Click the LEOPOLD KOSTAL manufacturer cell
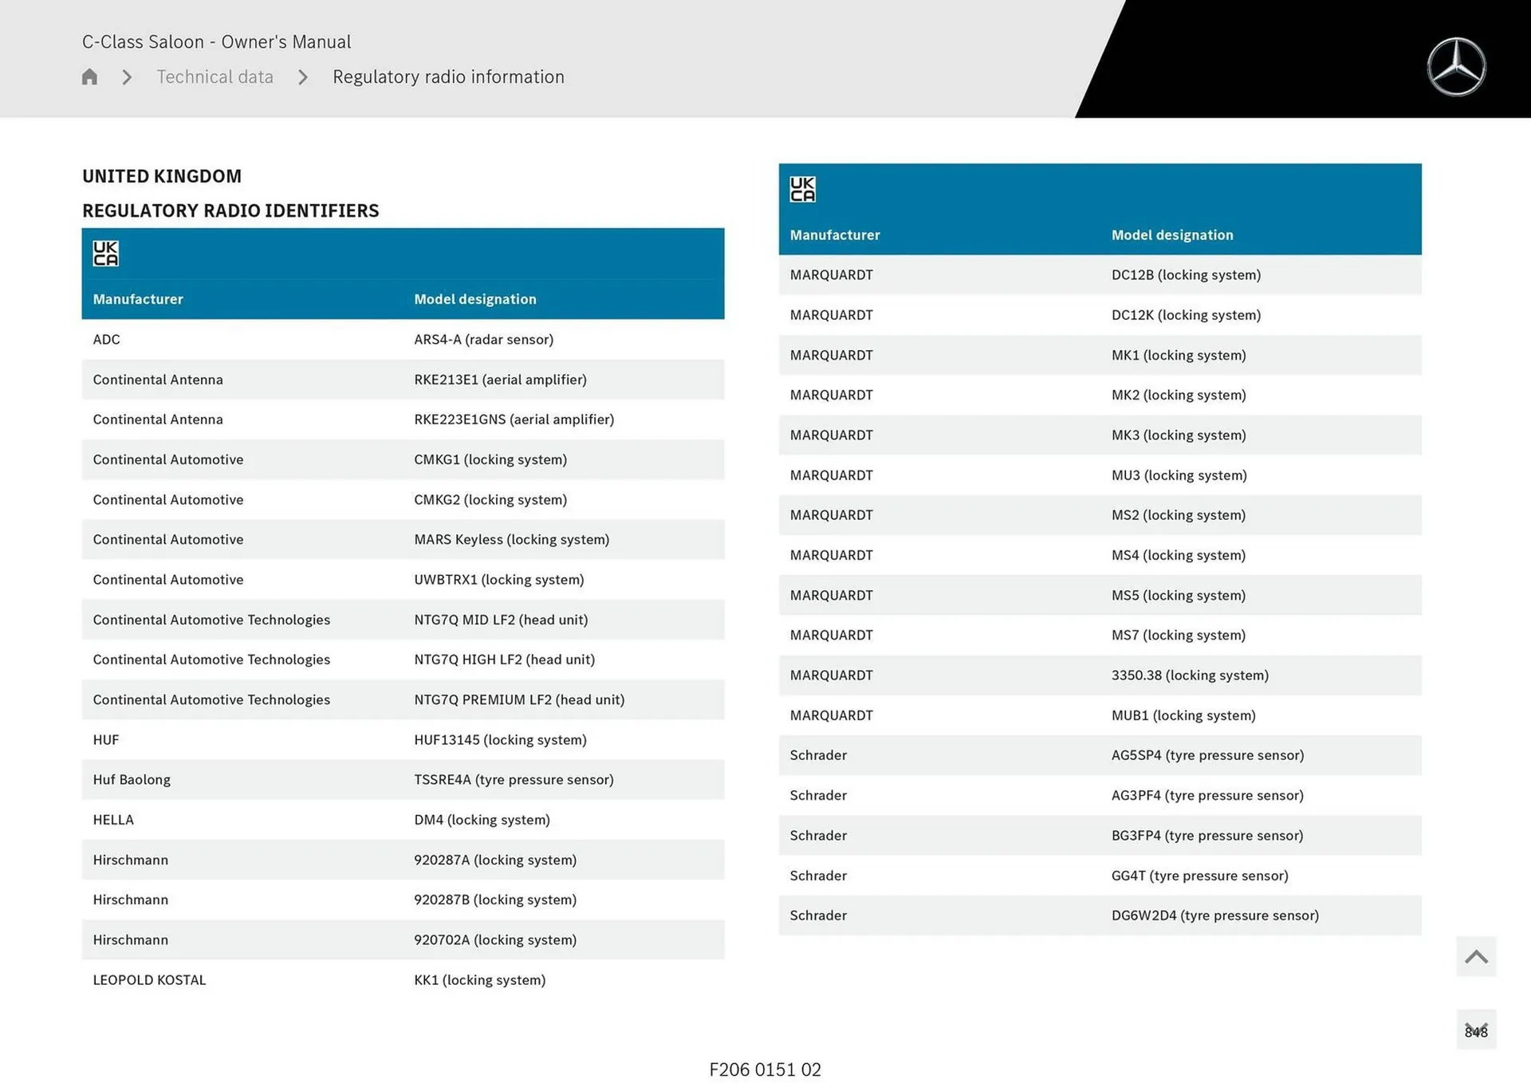 (x=149, y=980)
